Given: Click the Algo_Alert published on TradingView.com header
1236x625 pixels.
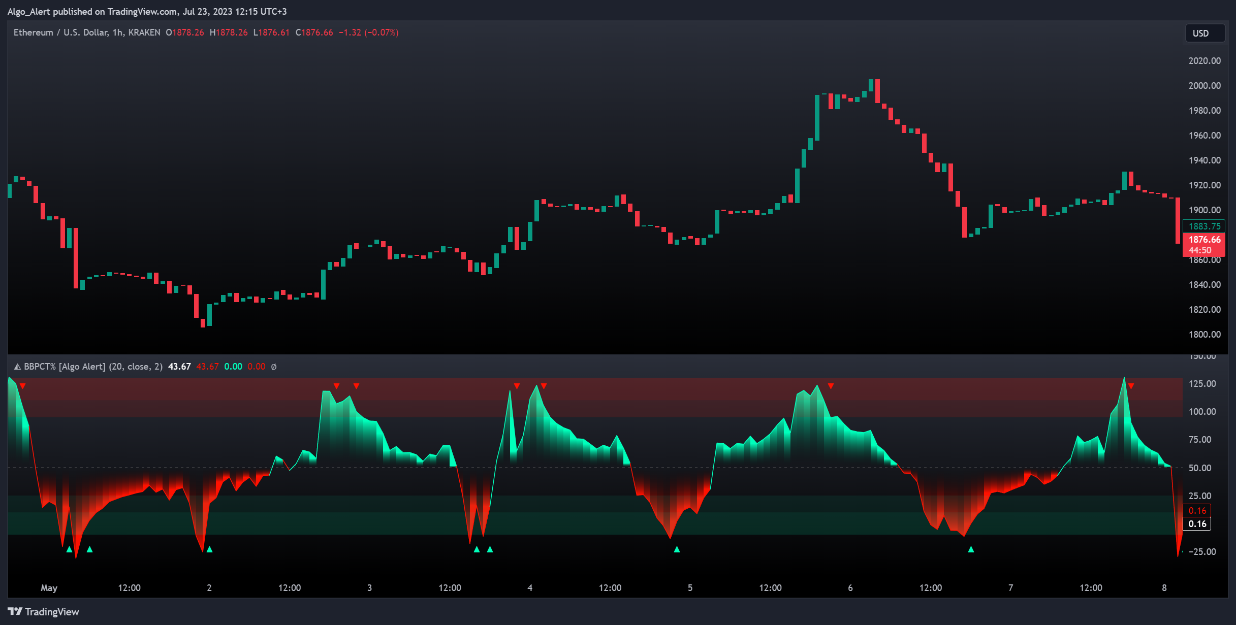Looking at the screenshot, I should (147, 11).
